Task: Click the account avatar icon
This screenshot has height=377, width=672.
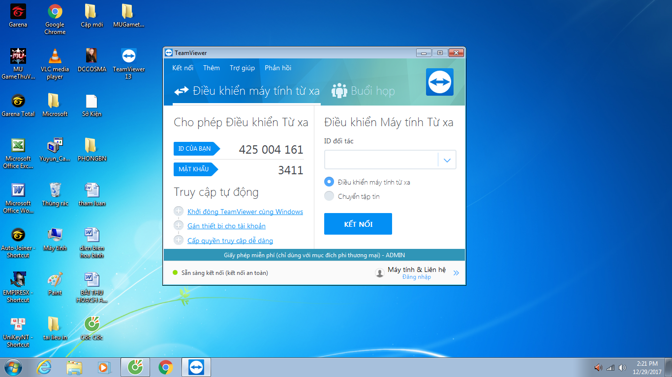Action: [380, 273]
